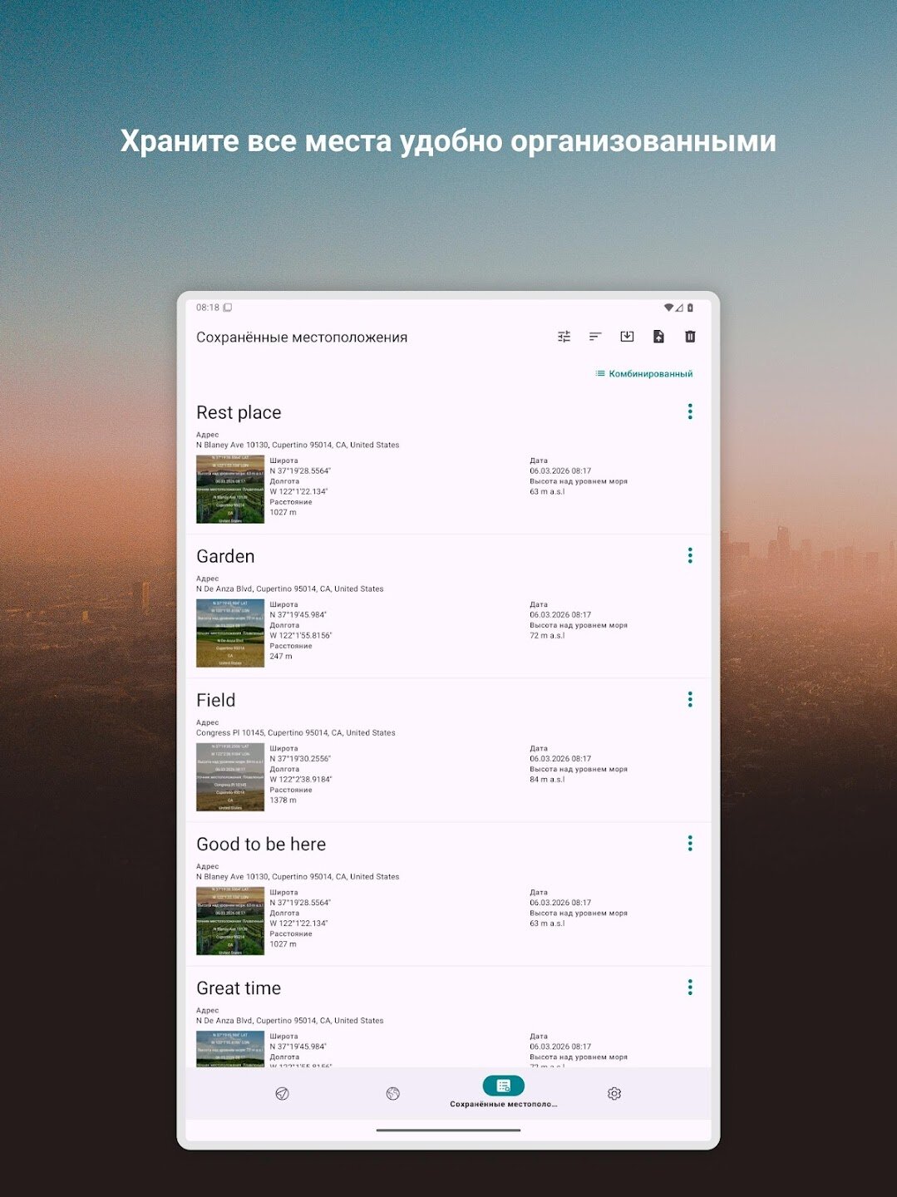Tap Garden latitude N 37°19'45.984"
This screenshot has height=1197, width=897.
[x=298, y=615]
